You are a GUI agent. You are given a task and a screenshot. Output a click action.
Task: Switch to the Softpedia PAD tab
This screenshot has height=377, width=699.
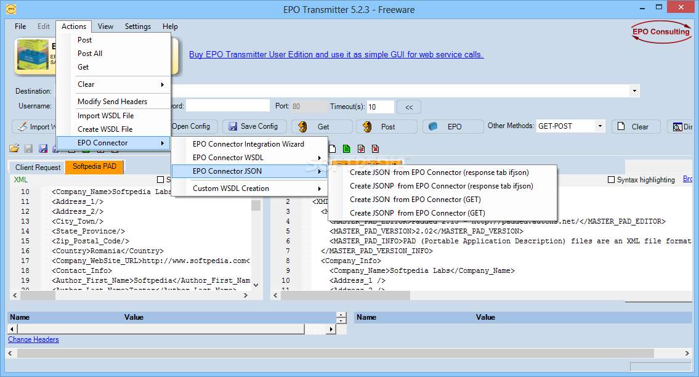pos(94,166)
